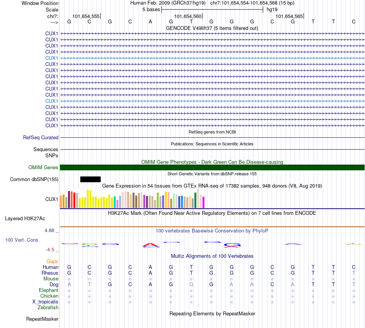The height and width of the screenshot is (328, 365).
Task: Click the hg19 text beside the scale bar
Action: coord(272,10)
